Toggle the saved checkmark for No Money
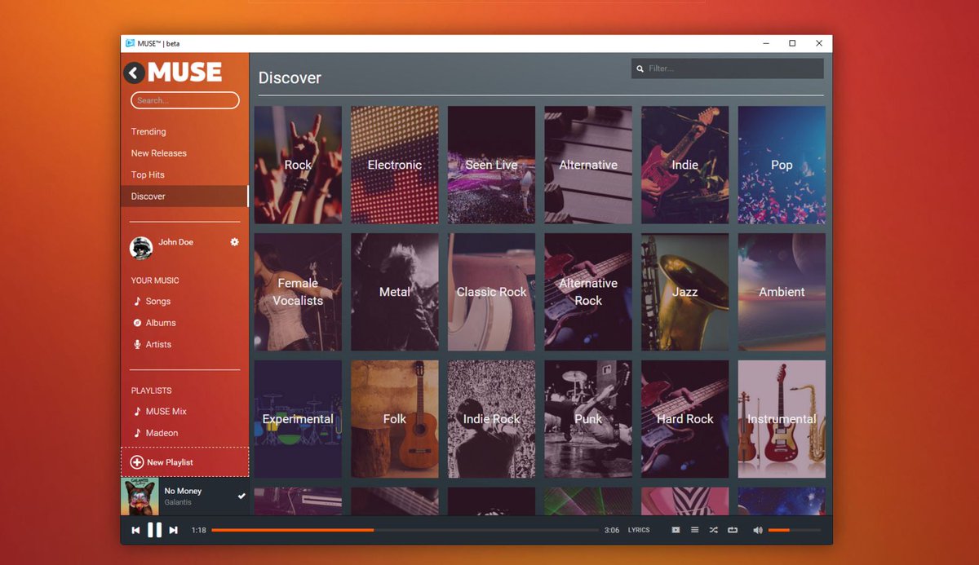The width and height of the screenshot is (979, 565). (x=241, y=496)
